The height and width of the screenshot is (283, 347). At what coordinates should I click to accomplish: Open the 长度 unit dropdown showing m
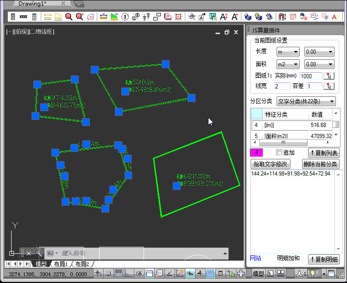click(x=288, y=52)
